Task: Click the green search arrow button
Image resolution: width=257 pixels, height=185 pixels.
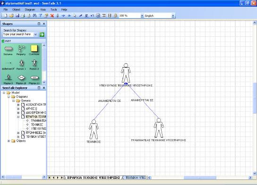Action: click(x=42, y=34)
